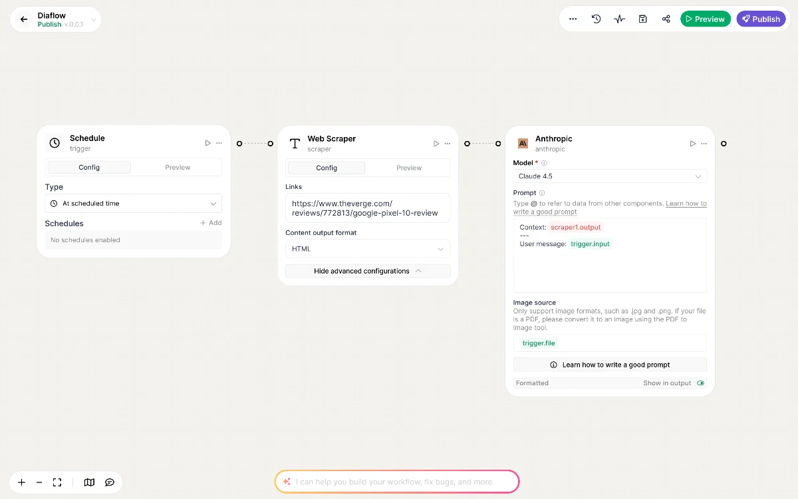Open the minimap icon at bottom left

pos(89,482)
